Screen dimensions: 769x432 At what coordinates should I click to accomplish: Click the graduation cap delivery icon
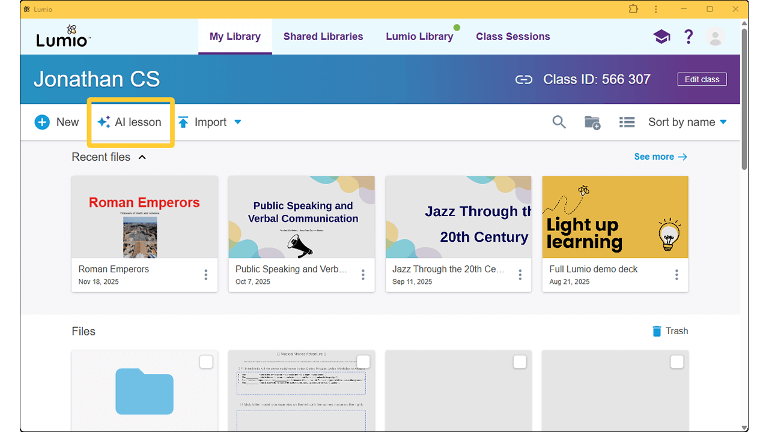coord(661,37)
